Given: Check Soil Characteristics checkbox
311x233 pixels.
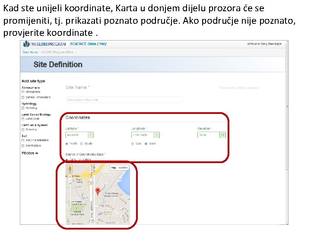Looking at the screenshot, I should (x=23, y=140).
